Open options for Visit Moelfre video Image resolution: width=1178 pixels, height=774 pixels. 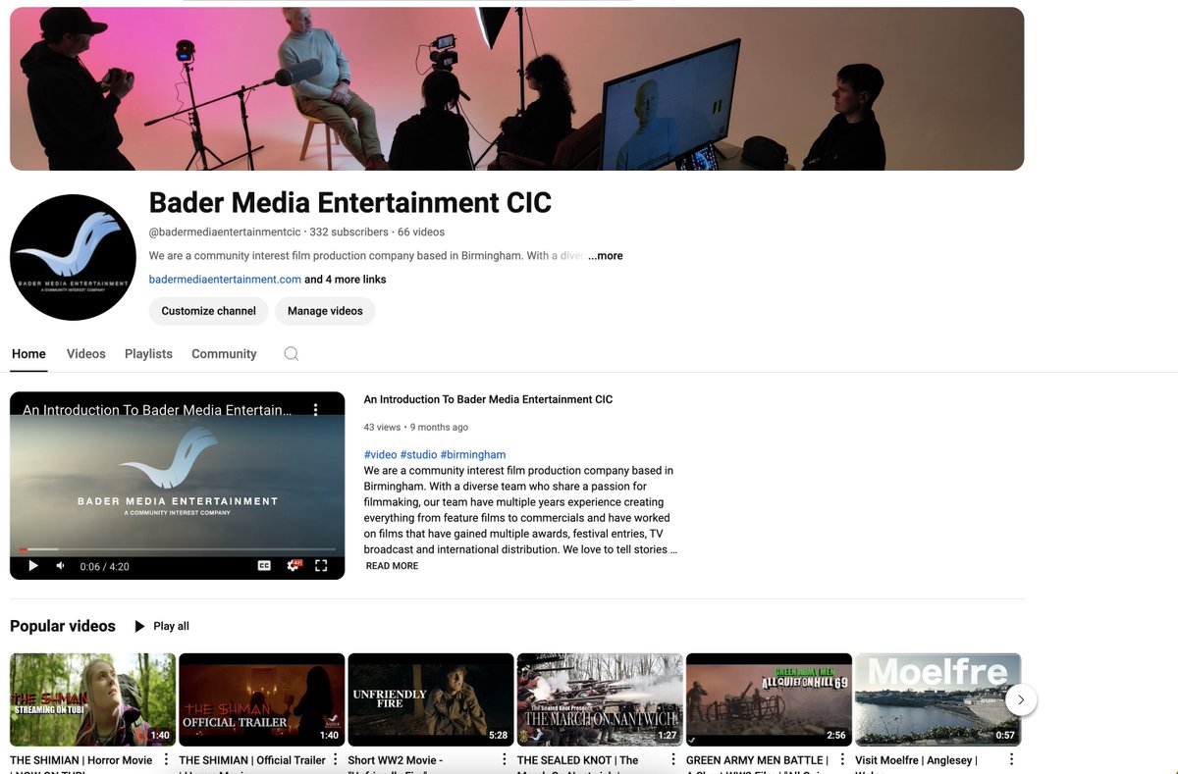coord(1011,760)
